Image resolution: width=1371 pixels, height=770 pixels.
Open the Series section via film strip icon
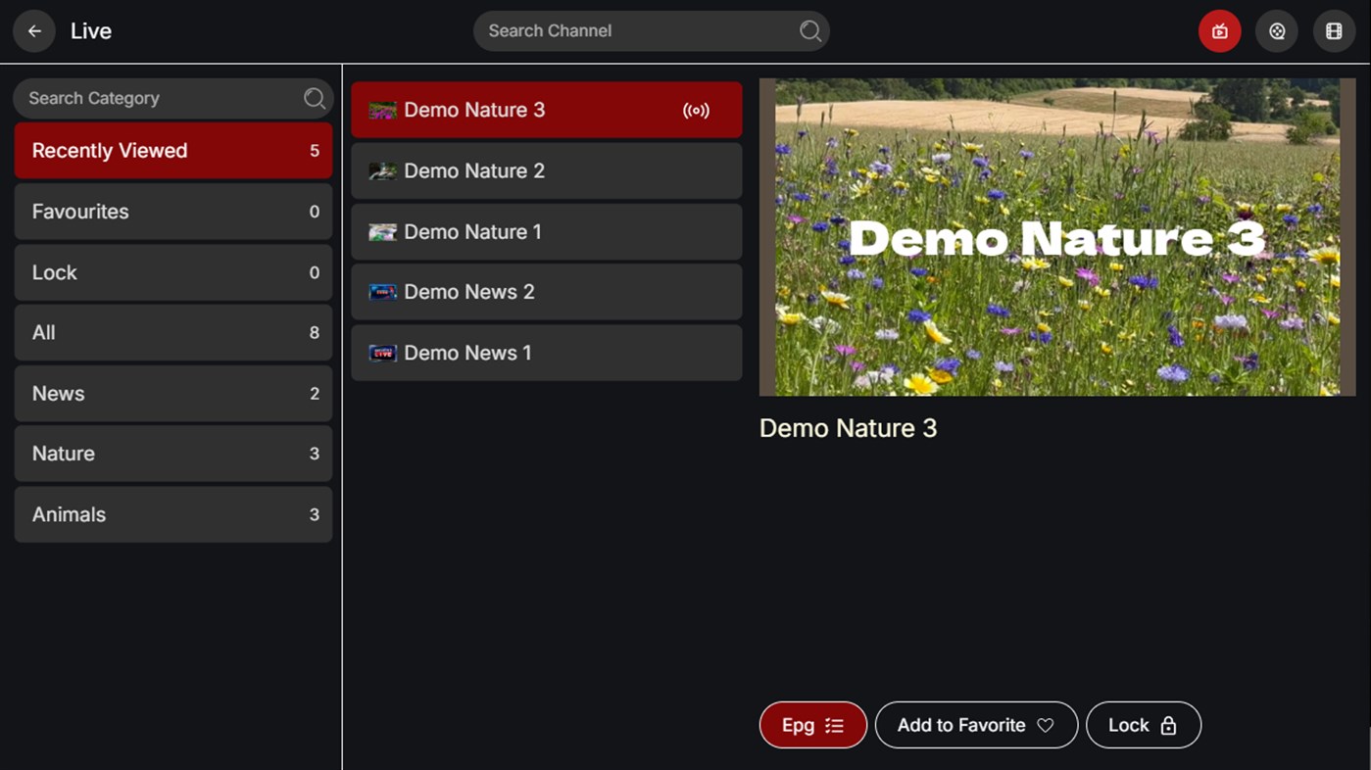tap(1334, 30)
